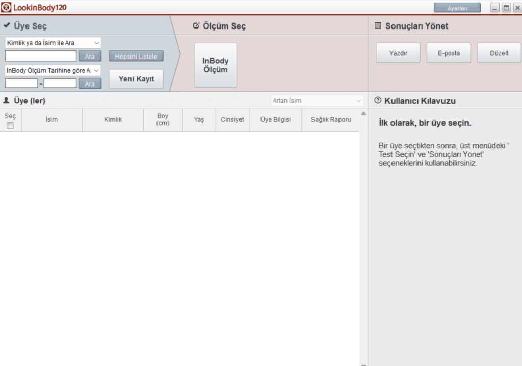Expand the InBody Ölçüm Tarihine göre dropdown

53,70
